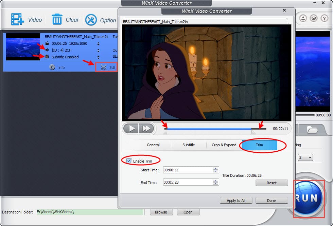Click the Open button
The image size is (333, 226).
[x=188, y=212]
